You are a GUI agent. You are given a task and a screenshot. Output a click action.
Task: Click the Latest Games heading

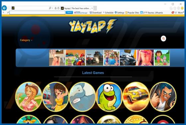(93, 73)
